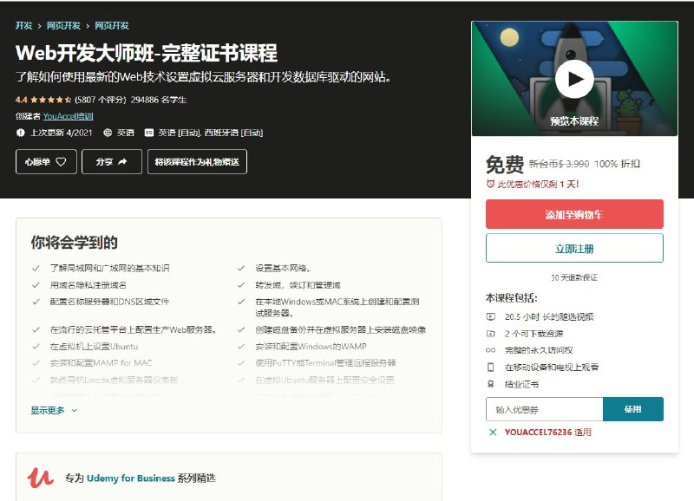Click the 立即注册 enroll button
This screenshot has height=501, width=694.
tap(574, 249)
